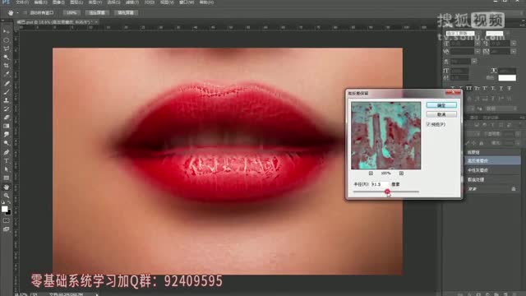The image size is (526, 296).
Task: Select the Hand tool in the toolbox
Action: [6, 187]
